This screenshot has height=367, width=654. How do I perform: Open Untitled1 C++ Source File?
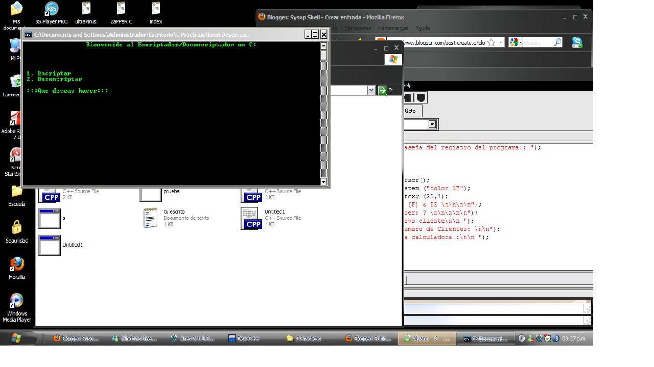[x=271, y=218]
